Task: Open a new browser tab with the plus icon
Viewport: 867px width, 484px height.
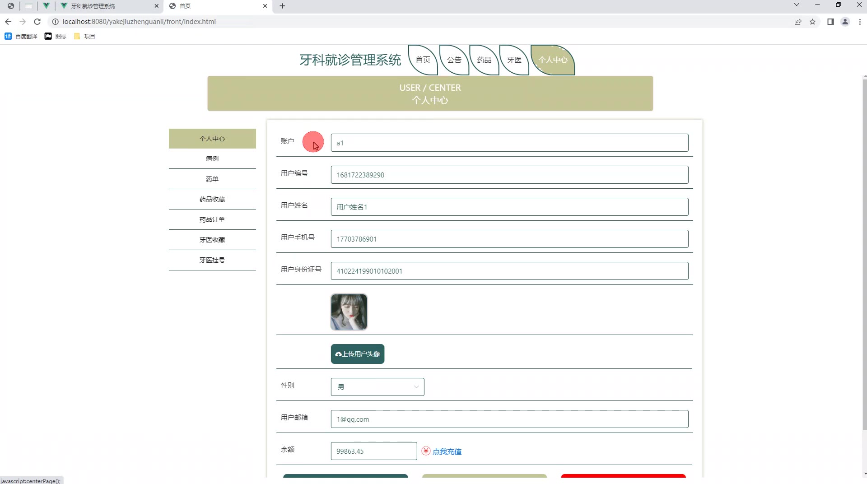Action: pos(282,6)
